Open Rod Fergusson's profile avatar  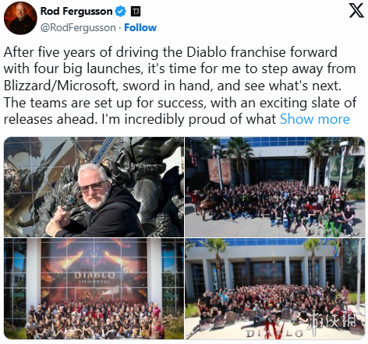[x=20, y=18]
